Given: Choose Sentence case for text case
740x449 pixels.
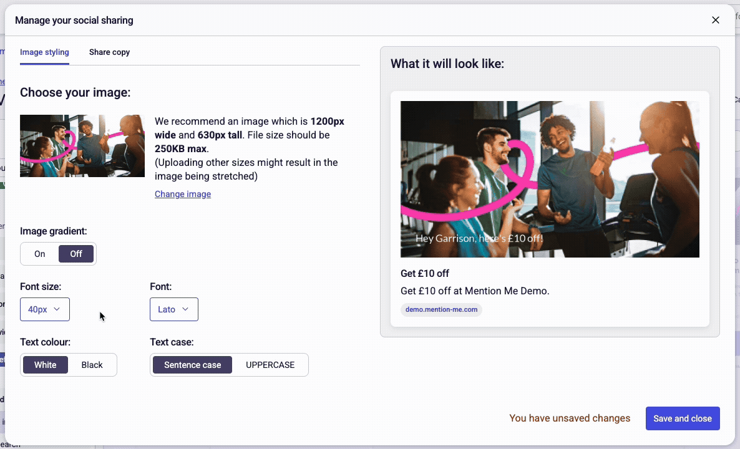Looking at the screenshot, I should [x=192, y=365].
